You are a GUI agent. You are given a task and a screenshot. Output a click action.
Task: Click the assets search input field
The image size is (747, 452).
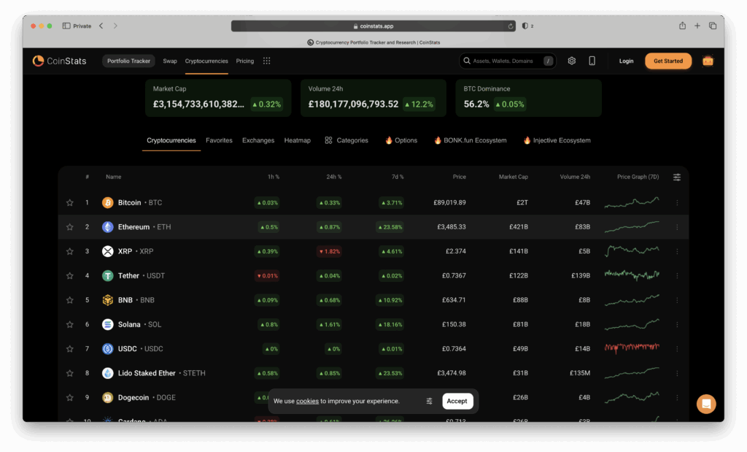point(503,61)
